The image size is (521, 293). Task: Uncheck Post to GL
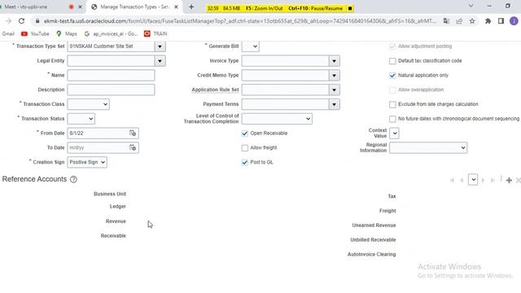[245, 162]
